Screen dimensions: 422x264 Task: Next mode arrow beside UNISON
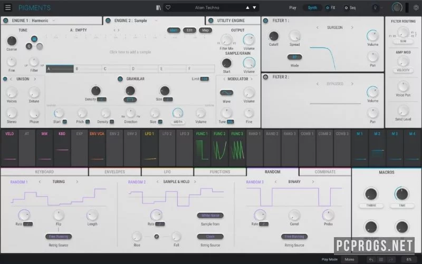click(x=35, y=79)
